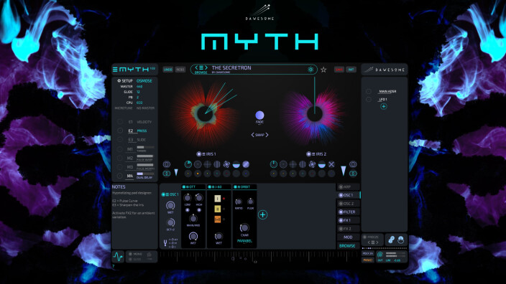
Task: Select the crosshair transformer icon under Iris 1
Action: (207, 164)
